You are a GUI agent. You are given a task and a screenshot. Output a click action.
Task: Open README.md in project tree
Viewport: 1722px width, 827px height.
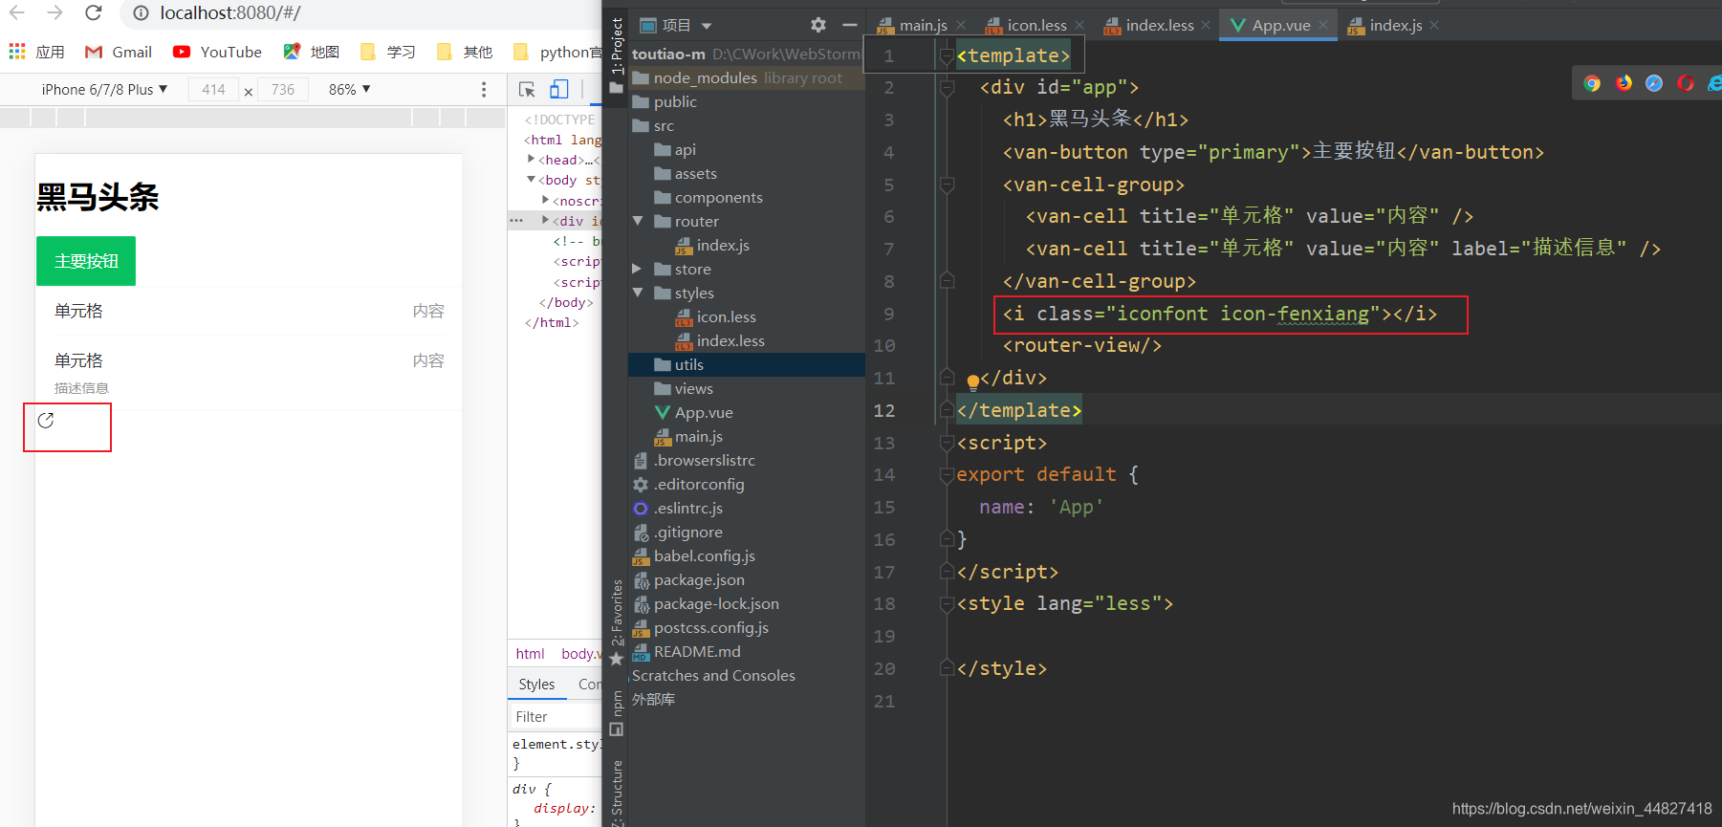click(x=697, y=651)
